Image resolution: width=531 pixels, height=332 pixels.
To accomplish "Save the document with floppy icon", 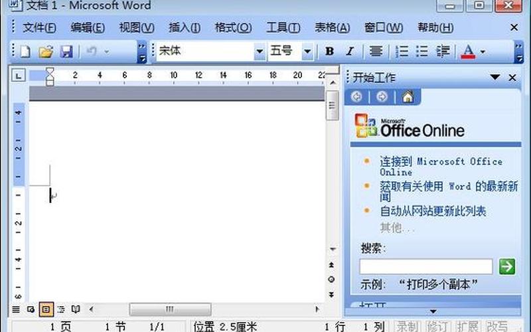I will (x=66, y=52).
